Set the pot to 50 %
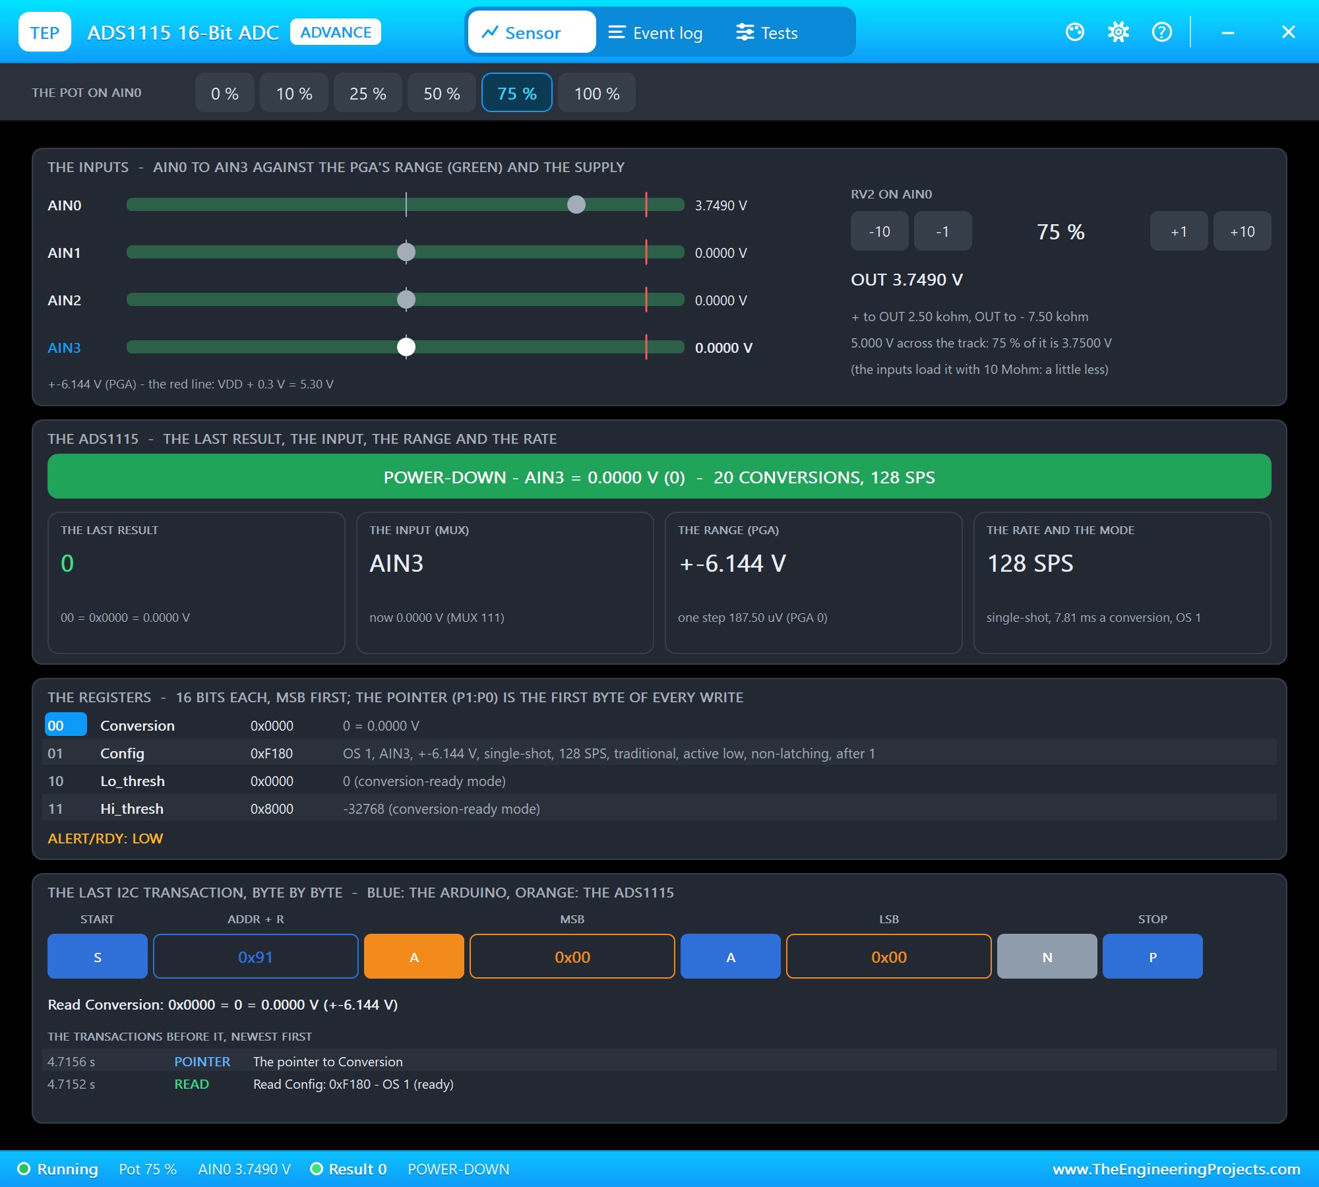 click(x=442, y=93)
